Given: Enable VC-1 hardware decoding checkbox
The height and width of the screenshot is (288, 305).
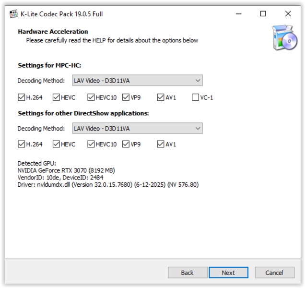Looking at the screenshot, I should click(x=195, y=97).
